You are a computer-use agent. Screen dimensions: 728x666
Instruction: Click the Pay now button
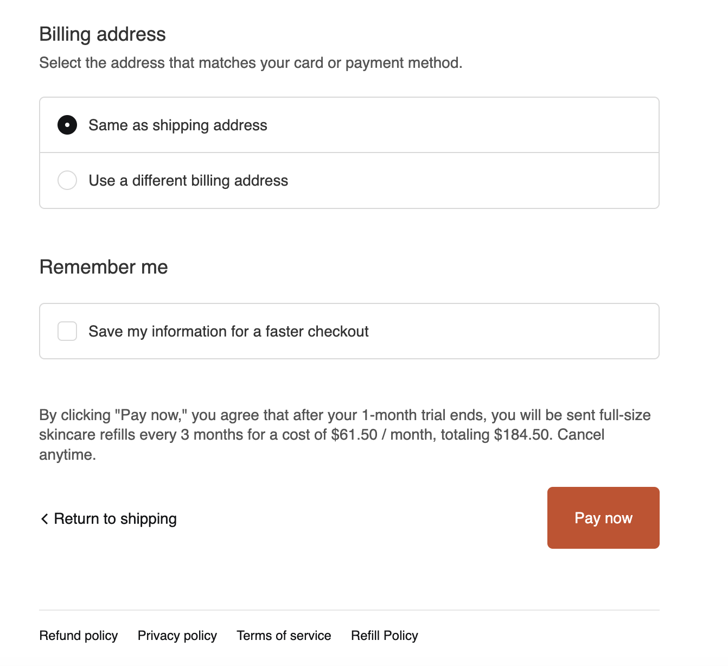tap(603, 518)
